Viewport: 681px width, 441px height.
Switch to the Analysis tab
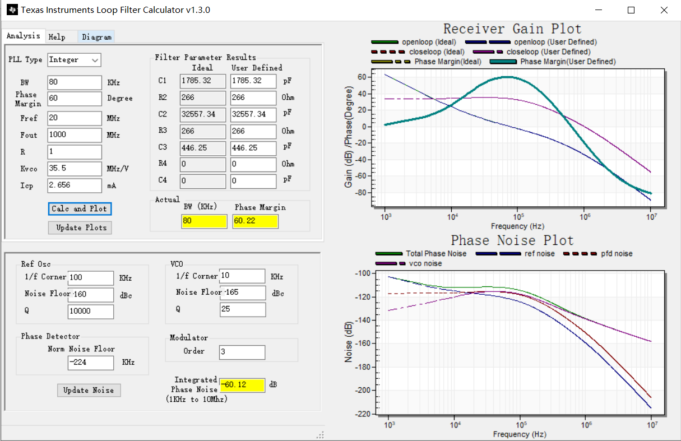(24, 36)
